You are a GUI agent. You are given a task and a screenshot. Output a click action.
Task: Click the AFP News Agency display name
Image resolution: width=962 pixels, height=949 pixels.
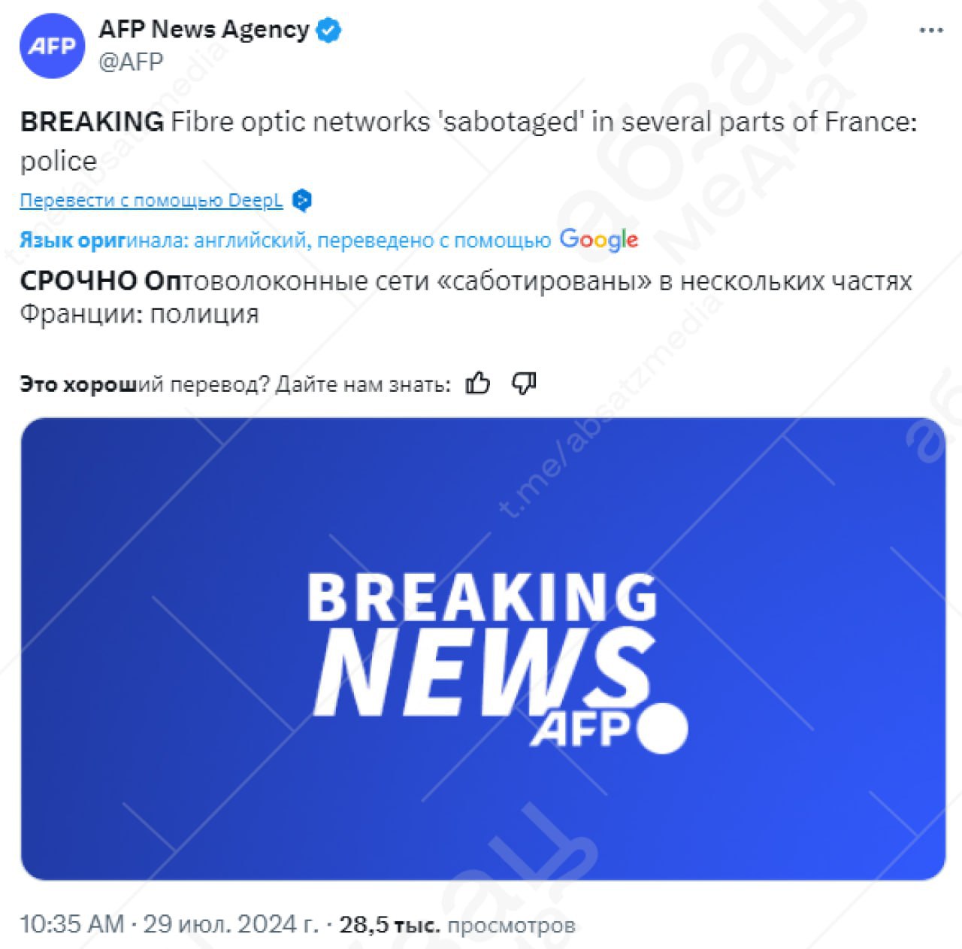pyautogui.click(x=204, y=29)
